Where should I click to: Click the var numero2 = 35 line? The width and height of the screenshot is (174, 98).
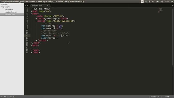click(x=52, y=28)
